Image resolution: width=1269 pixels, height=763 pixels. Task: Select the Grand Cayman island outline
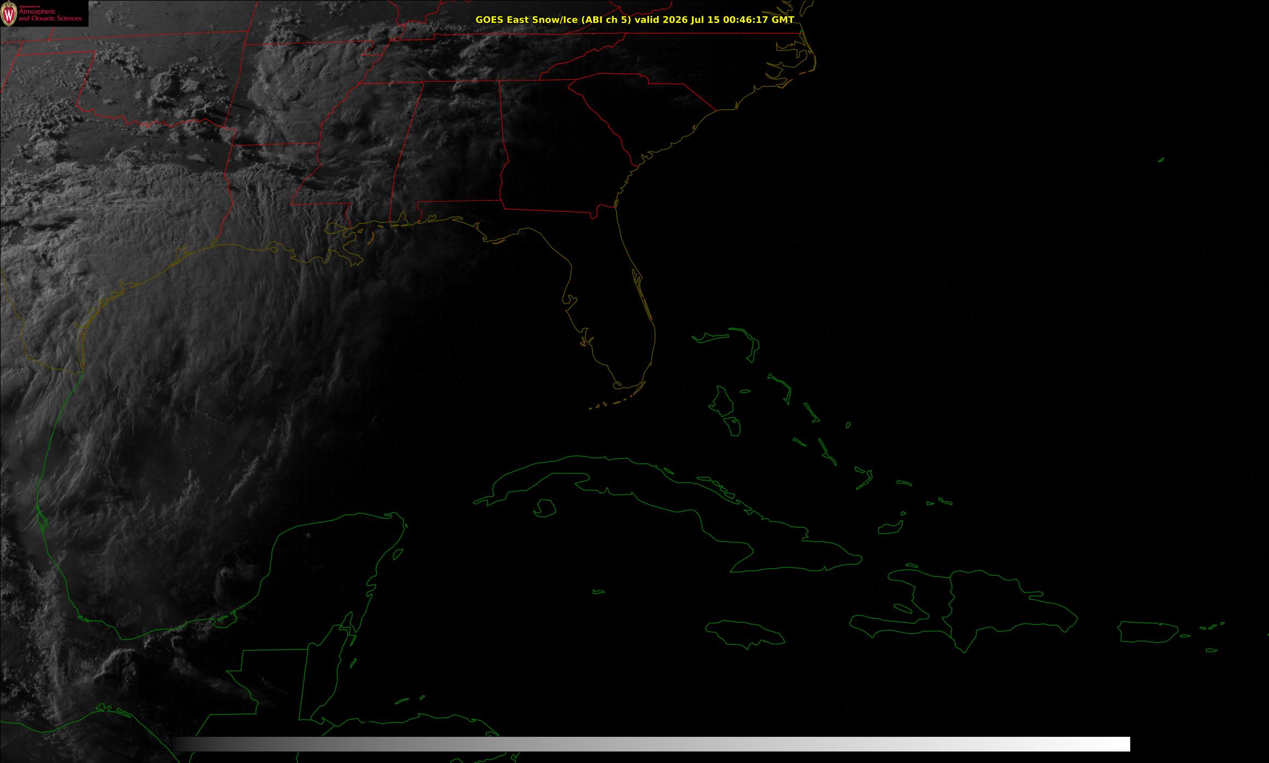(x=599, y=592)
